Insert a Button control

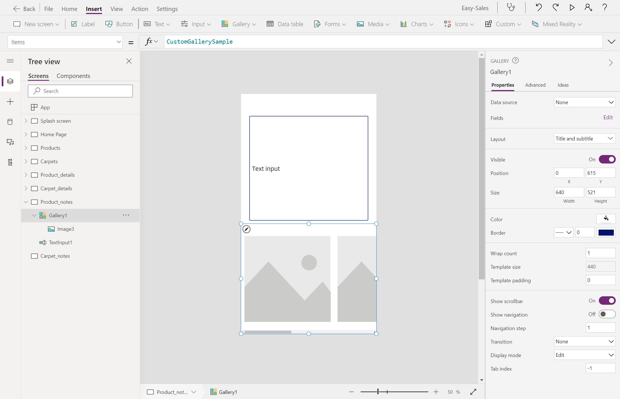pyautogui.click(x=119, y=24)
